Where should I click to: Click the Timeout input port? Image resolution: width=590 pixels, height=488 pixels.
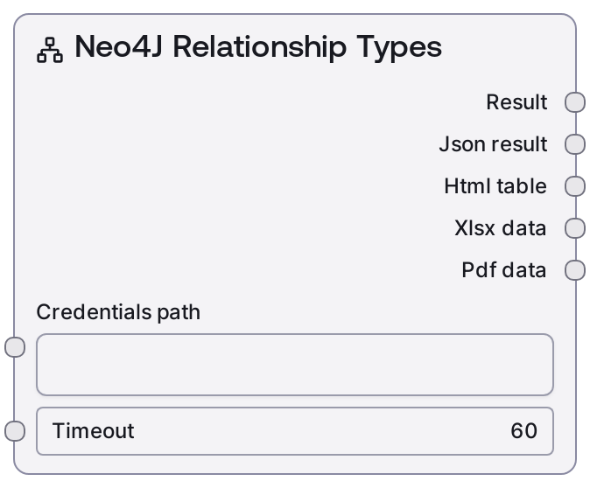15,431
